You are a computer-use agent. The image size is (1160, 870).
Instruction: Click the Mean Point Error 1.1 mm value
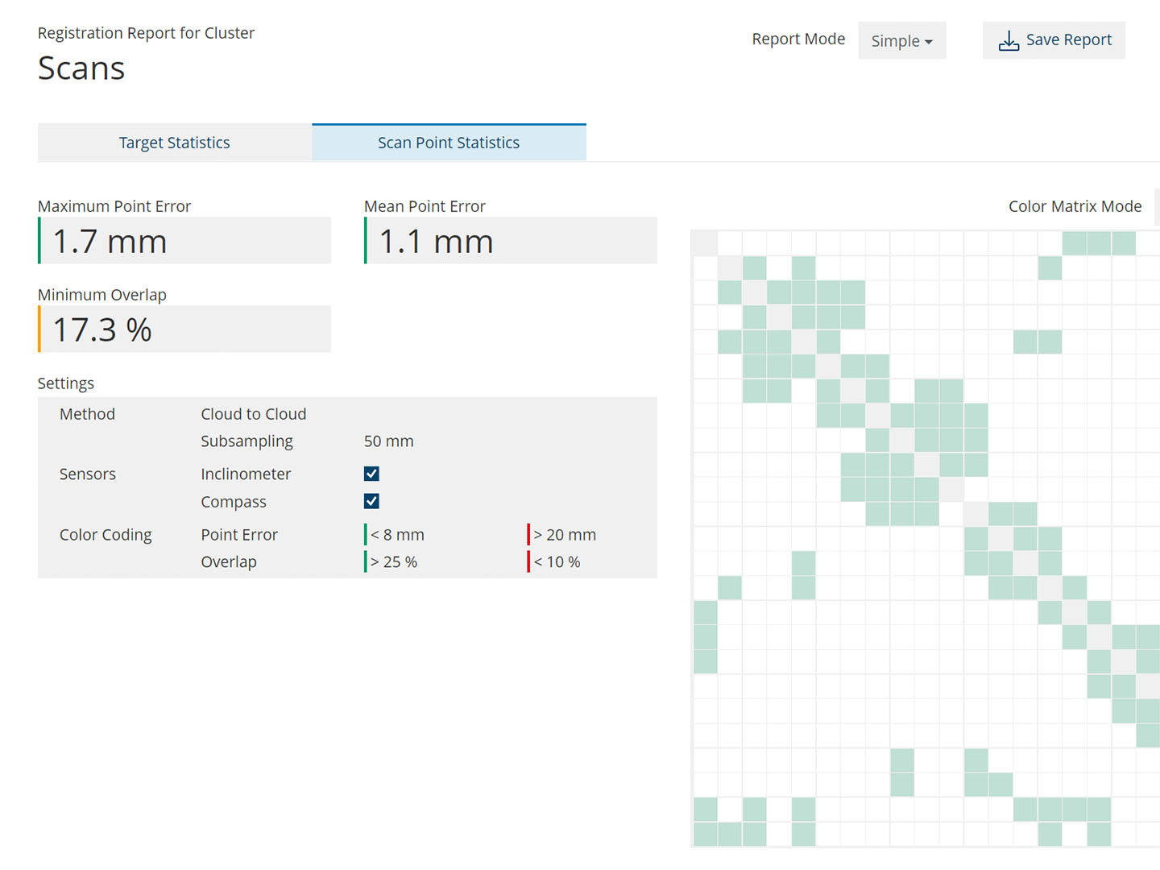click(436, 241)
